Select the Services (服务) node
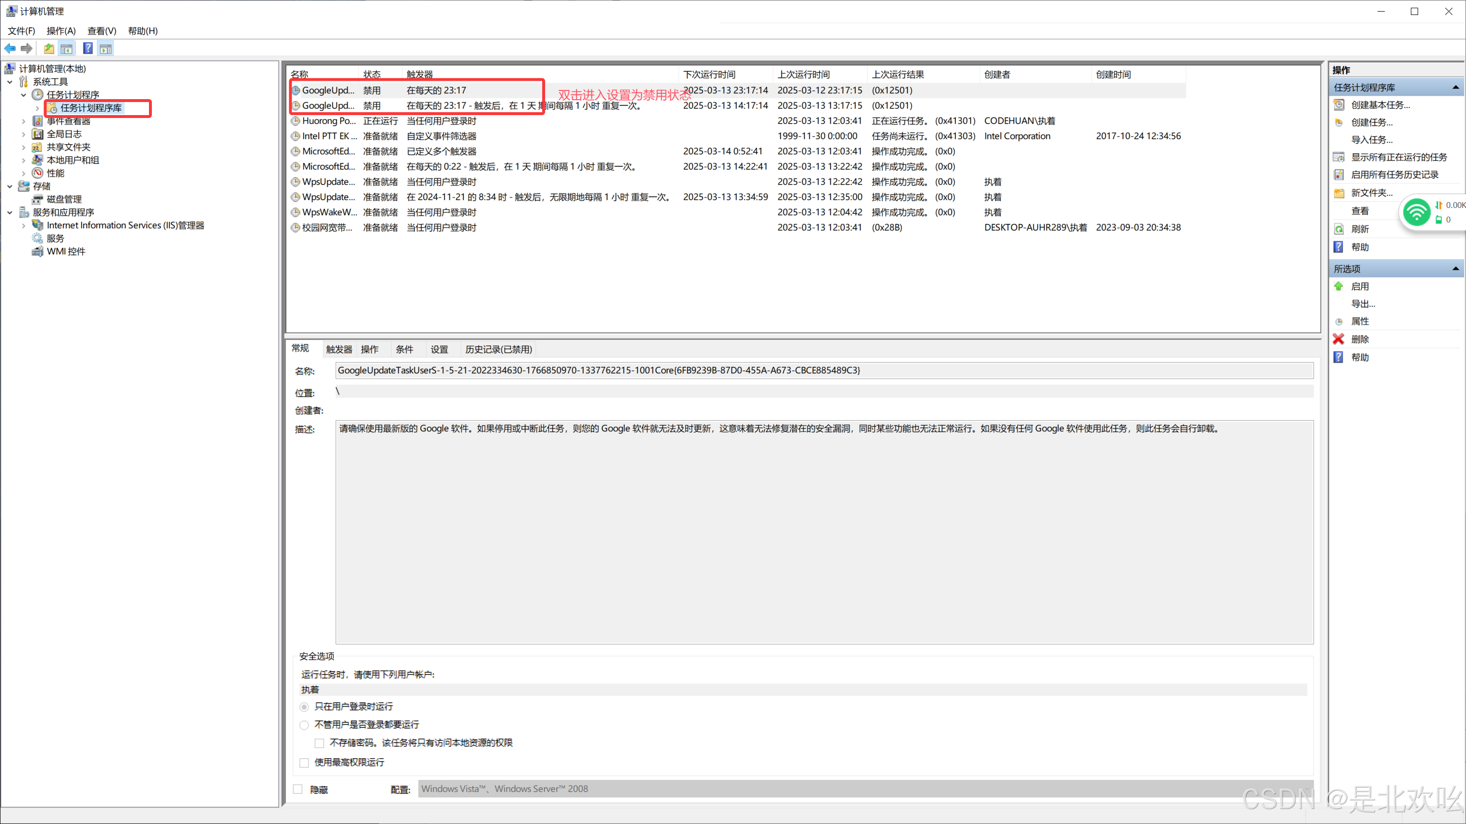1466x824 pixels. pos(55,238)
